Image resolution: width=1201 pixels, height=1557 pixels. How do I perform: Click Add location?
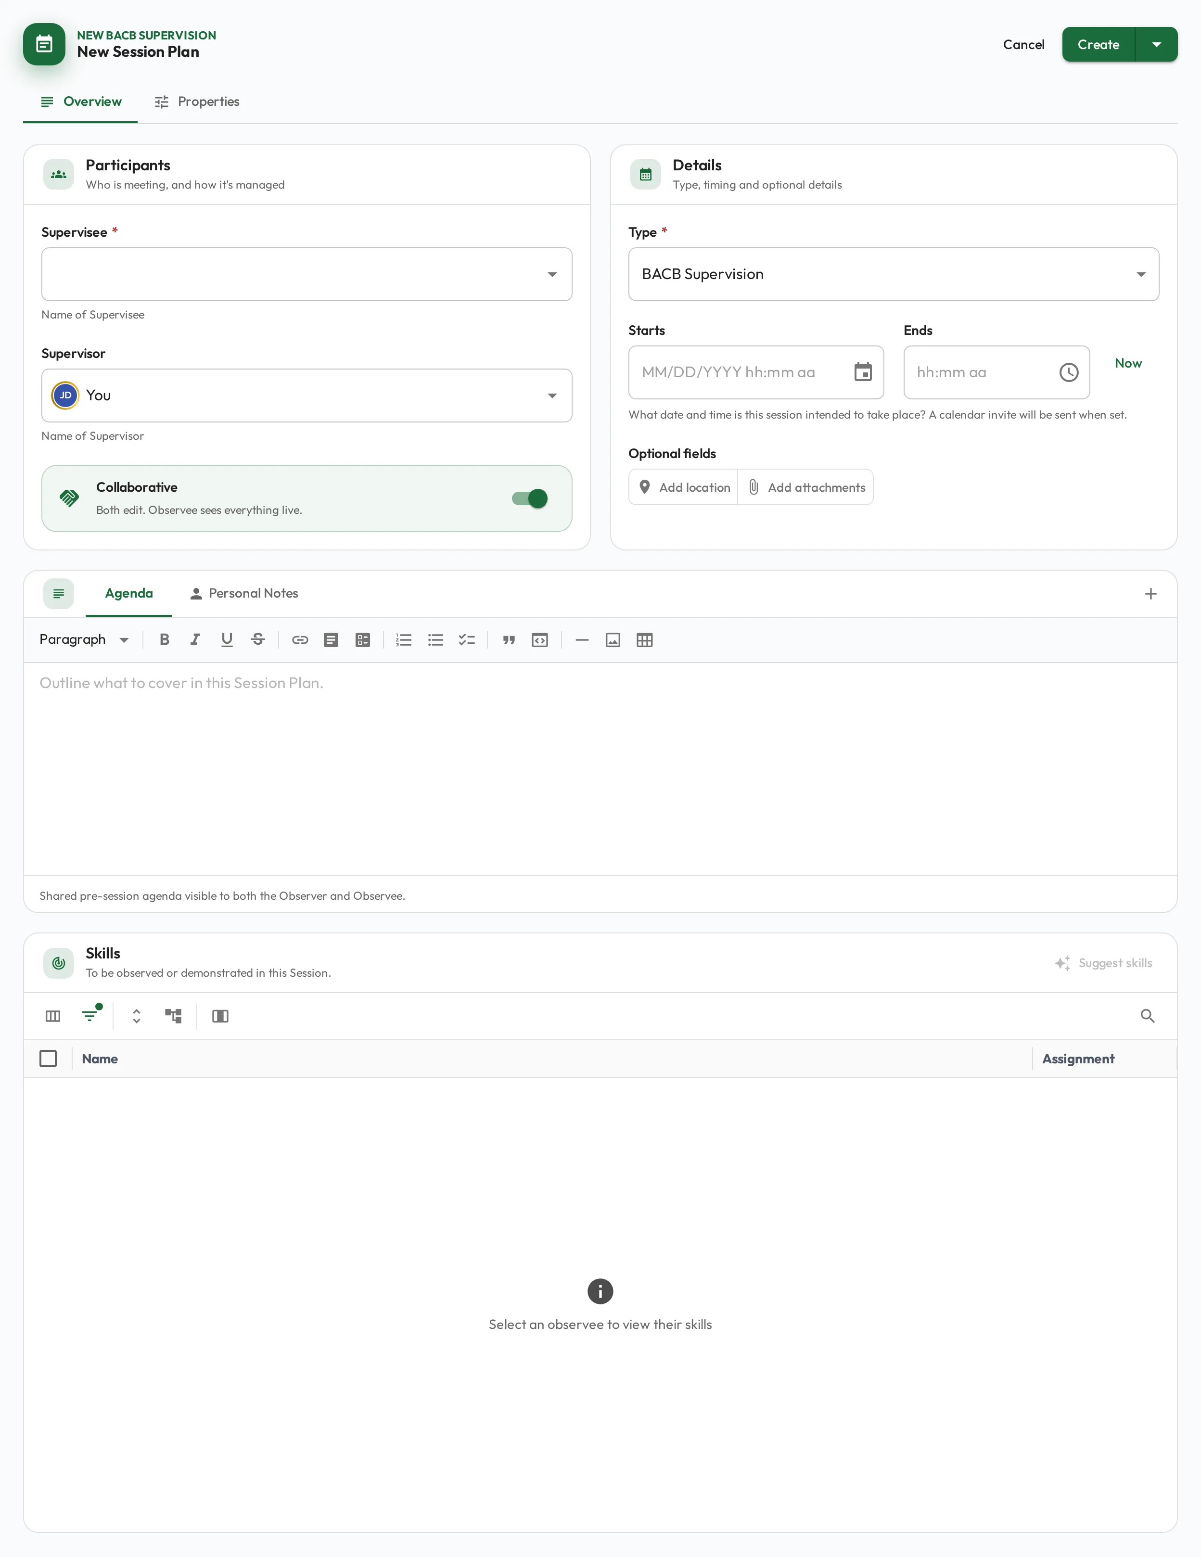pyautogui.click(x=684, y=487)
